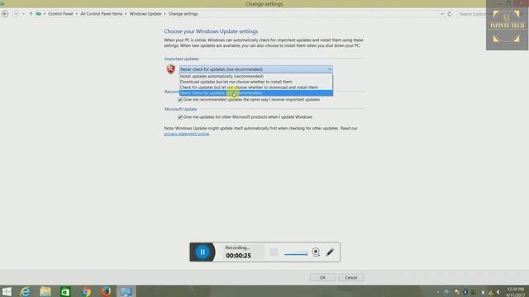Open File Explorer from taskbar
This screenshot has height=297, width=529.
pos(45,291)
